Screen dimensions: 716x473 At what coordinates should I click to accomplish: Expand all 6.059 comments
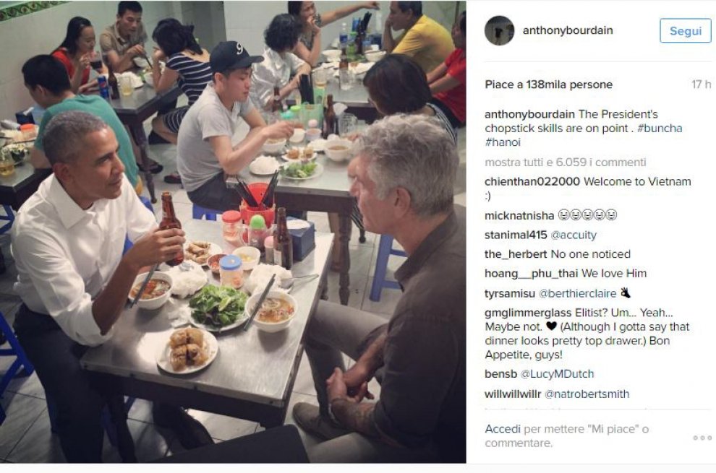point(566,162)
